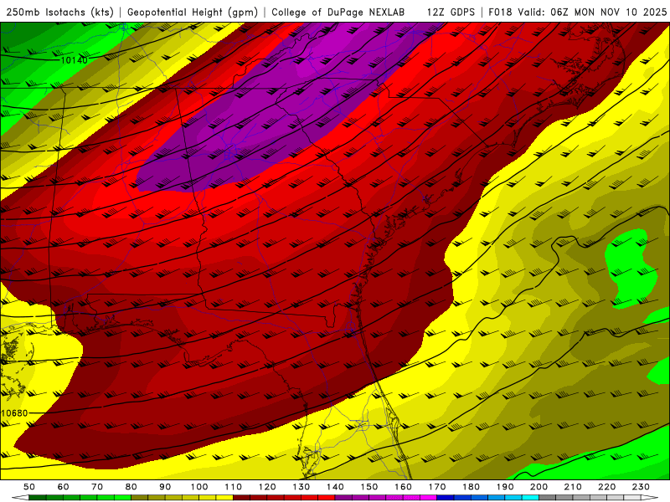Click the '230' color scale label
The height and width of the screenshot is (502, 670).
(641, 487)
